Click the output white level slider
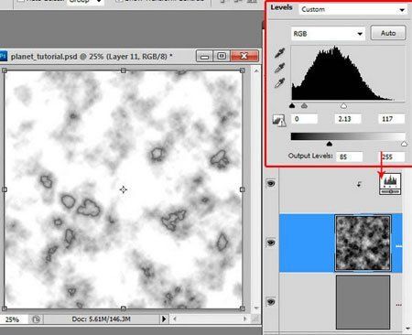The height and width of the screenshot is (335, 412). click(404, 144)
